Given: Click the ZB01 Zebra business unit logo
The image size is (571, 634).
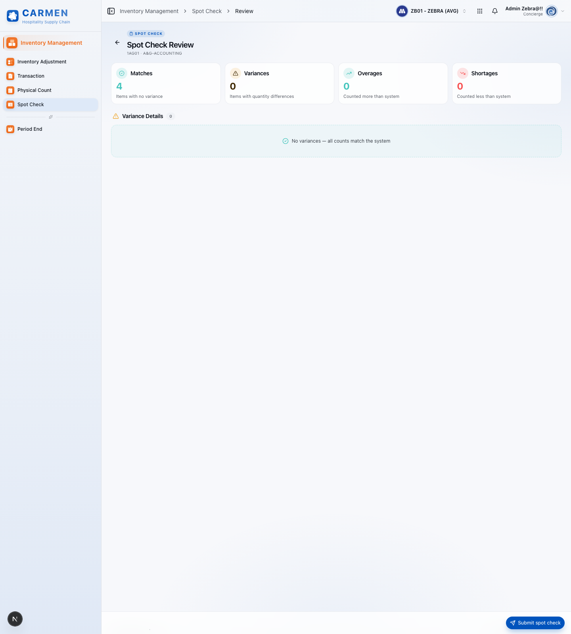Looking at the screenshot, I should 402,11.
